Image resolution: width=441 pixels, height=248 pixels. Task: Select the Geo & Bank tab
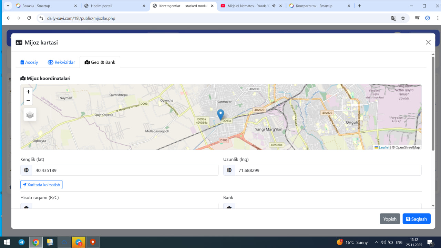pyautogui.click(x=100, y=62)
